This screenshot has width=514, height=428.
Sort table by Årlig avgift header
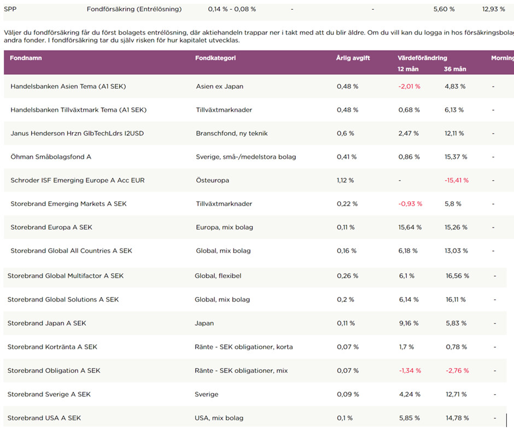[x=353, y=58]
